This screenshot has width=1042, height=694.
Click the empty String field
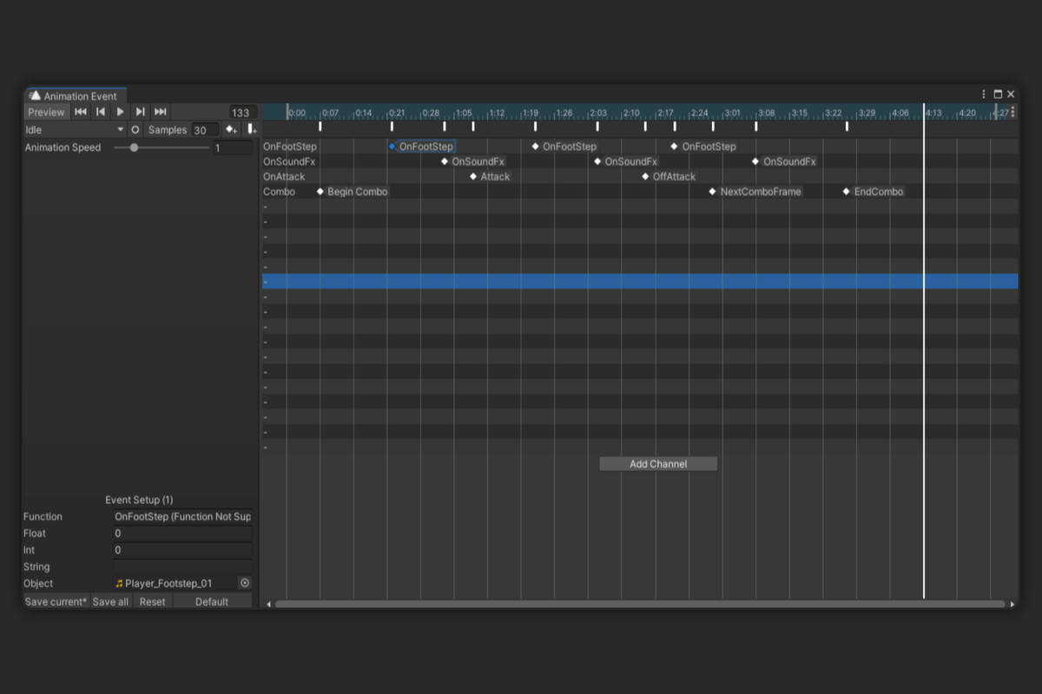(x=182, y=567)
